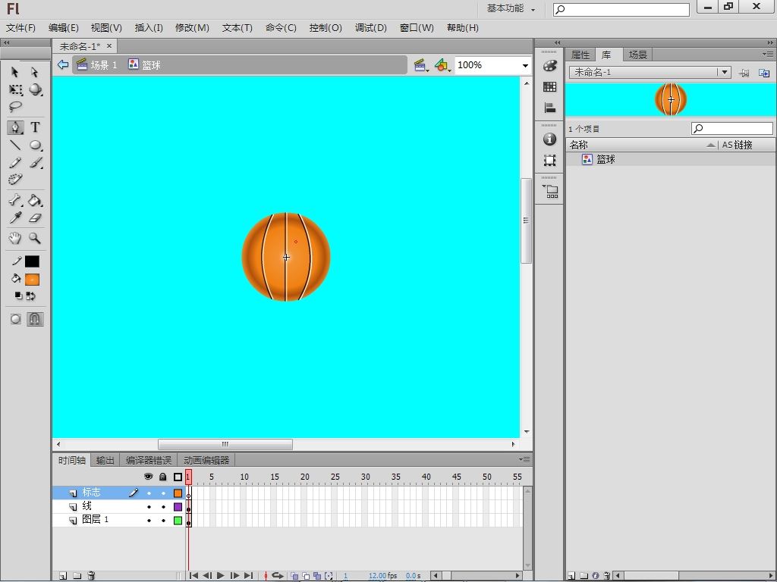Open the Color panel icon
Viewport: 777px width, 582px height.
[x=550, y=66]
